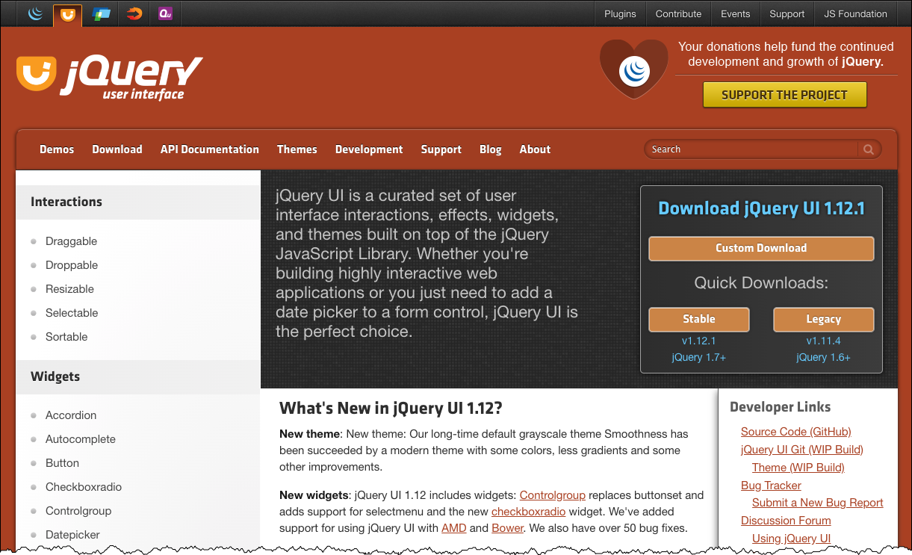Open the Draggable interaction link
912x555 pixels.
pyautogui.click(x=71, y=241)
